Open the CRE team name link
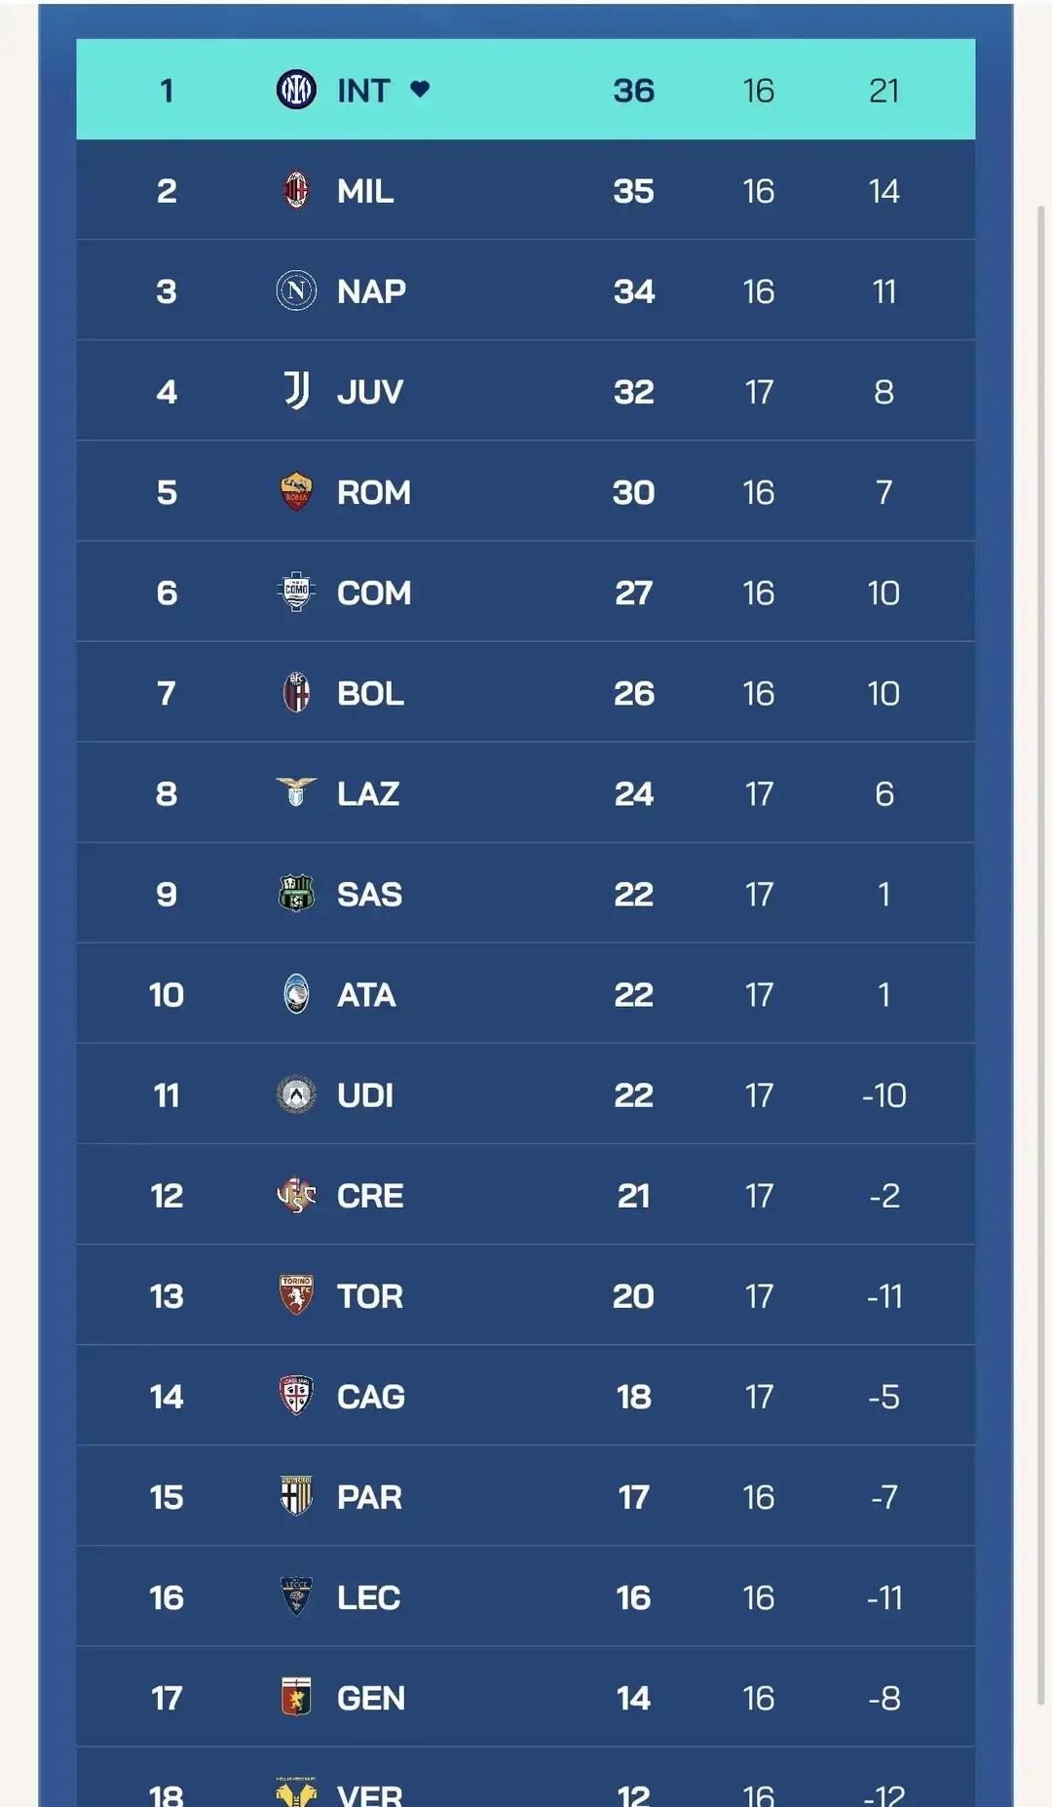This screenshot has height=1807, width=1052. (x=370, y=1195)
